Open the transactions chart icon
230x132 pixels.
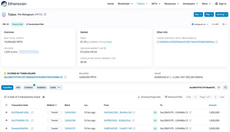43,97
